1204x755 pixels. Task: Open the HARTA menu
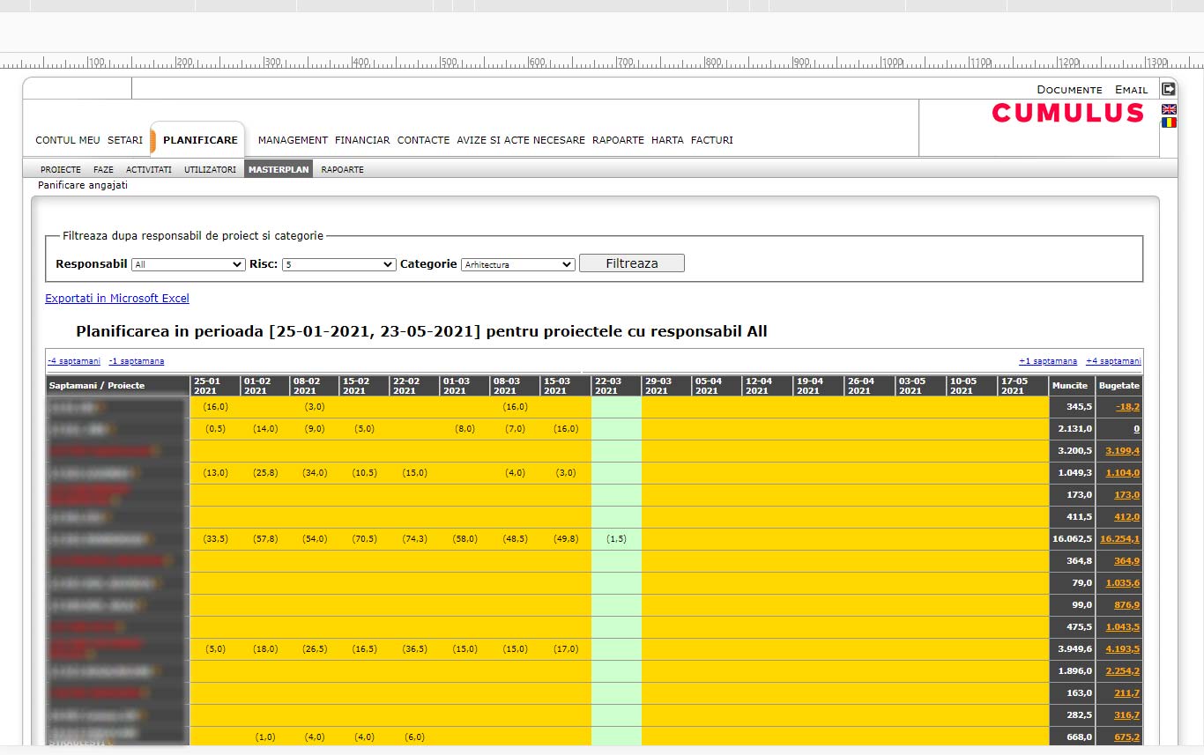667,140
